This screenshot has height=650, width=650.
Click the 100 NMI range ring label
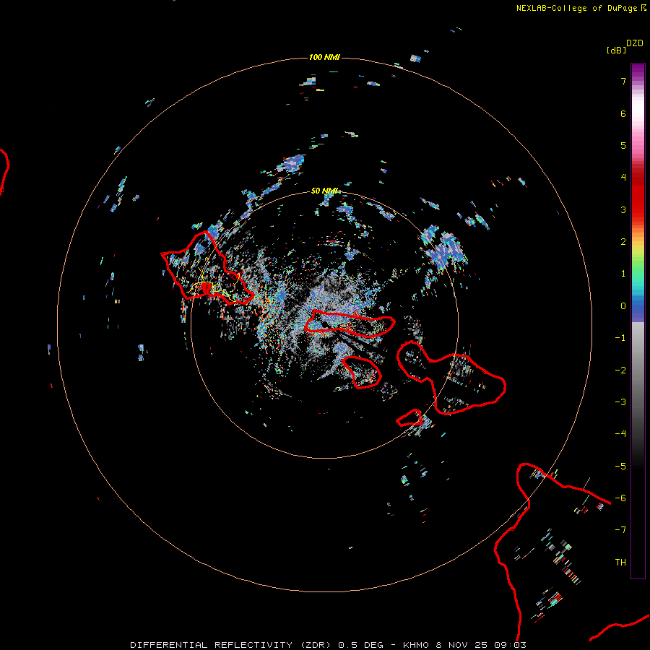pos(324,57)
